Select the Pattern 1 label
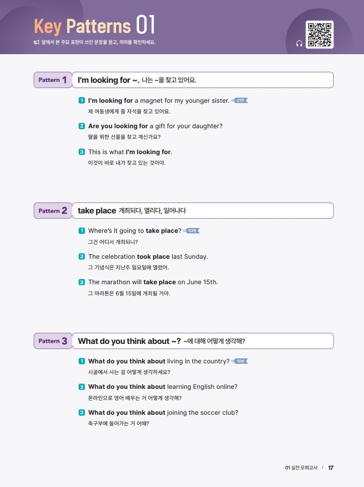The image size is (364, 487). pyautogui.click(x=53, y=80)
